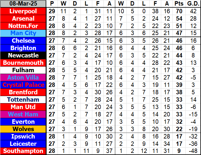Screen dimensions: 201x155
Task: Click the Arsenal team name
Action: click(x=23, y=19)
